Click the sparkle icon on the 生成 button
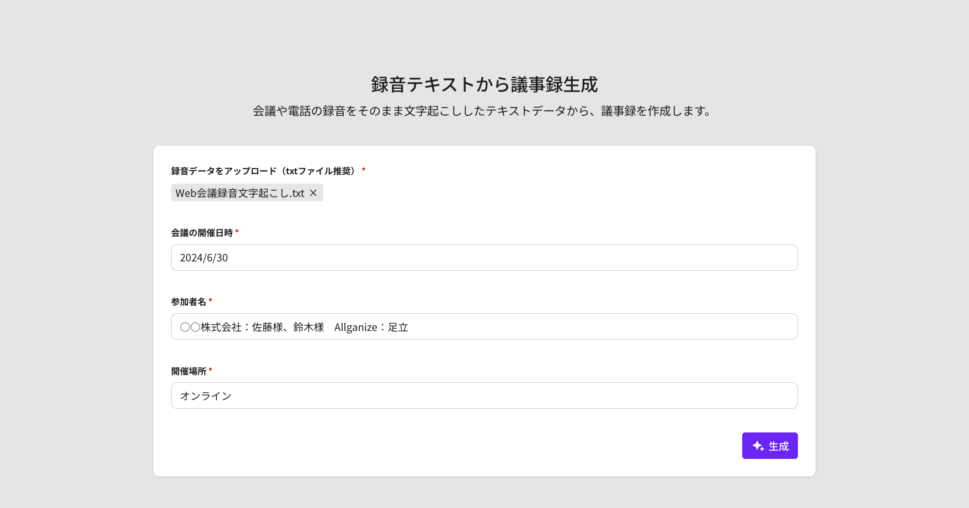This screenshot has width=969, height=508. [x=758, y=446]
